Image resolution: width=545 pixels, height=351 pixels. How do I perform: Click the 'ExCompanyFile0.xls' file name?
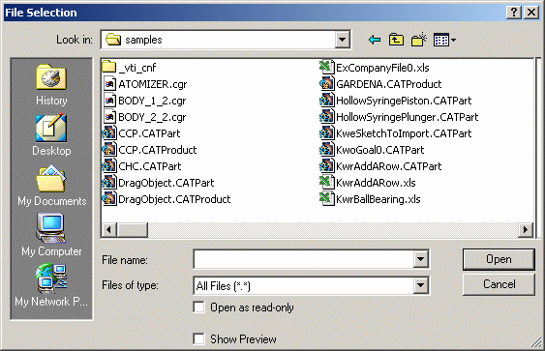pos(382,68)
